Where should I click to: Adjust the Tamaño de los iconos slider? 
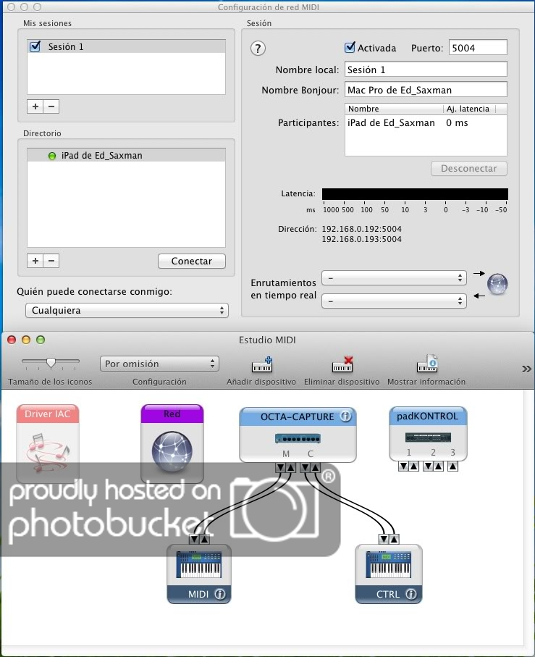click(x=51, y=362)
